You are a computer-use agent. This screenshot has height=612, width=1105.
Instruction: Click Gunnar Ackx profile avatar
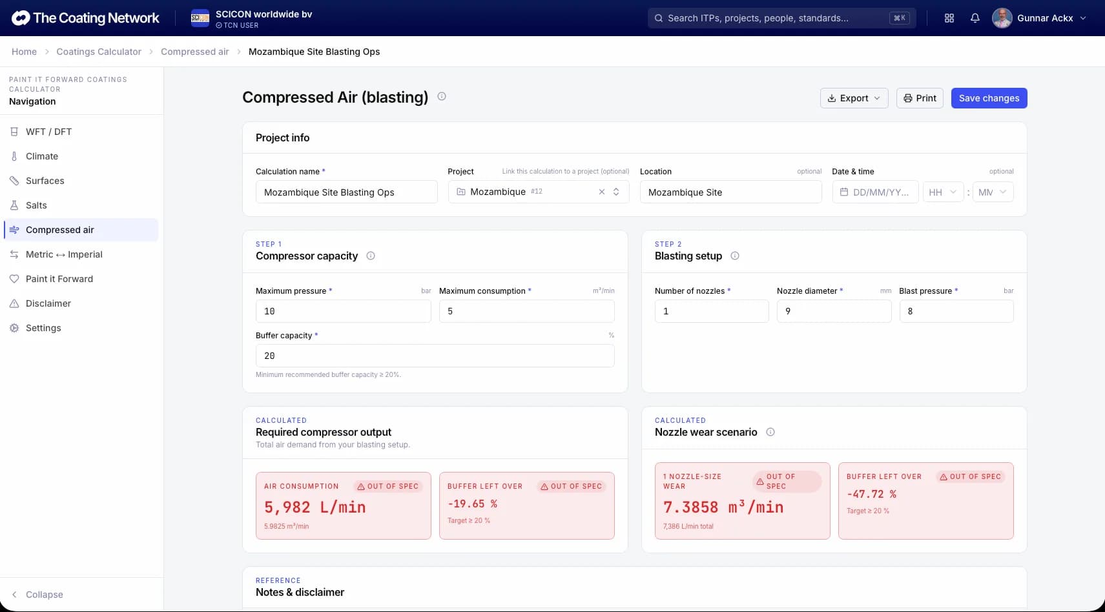point(1002,18)
